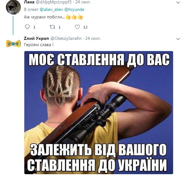
Task: Expand the options chevron on Zлий Укроп's tweet
Action: (x=178, y=39)
